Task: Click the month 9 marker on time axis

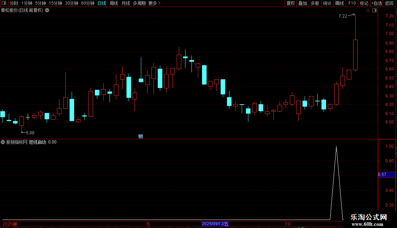Action: click(x=148, y=224)
